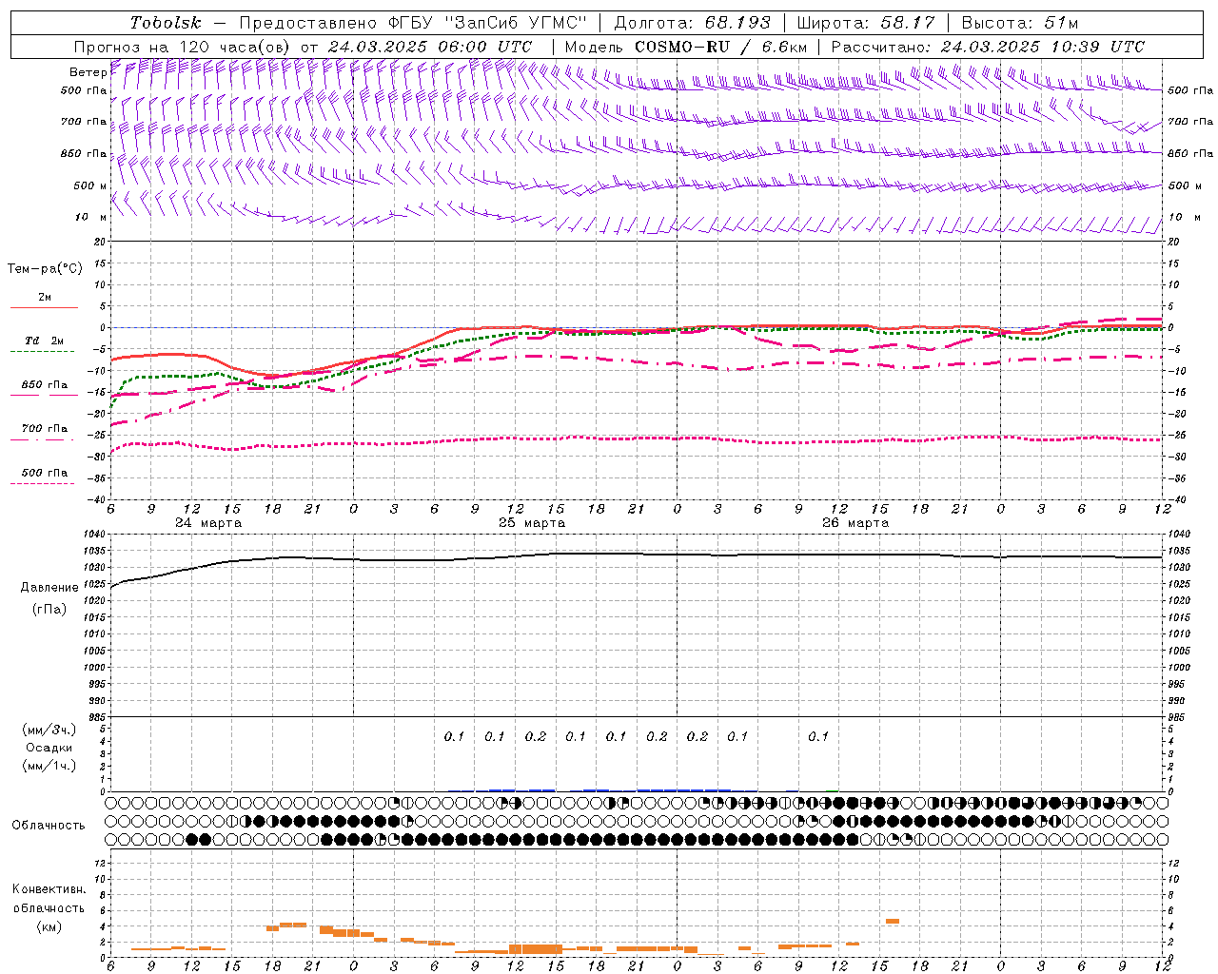Click the "(гПа)" unit label below Давление
This screenshot has height=974, width=1218.
click(x=49, y=610)
